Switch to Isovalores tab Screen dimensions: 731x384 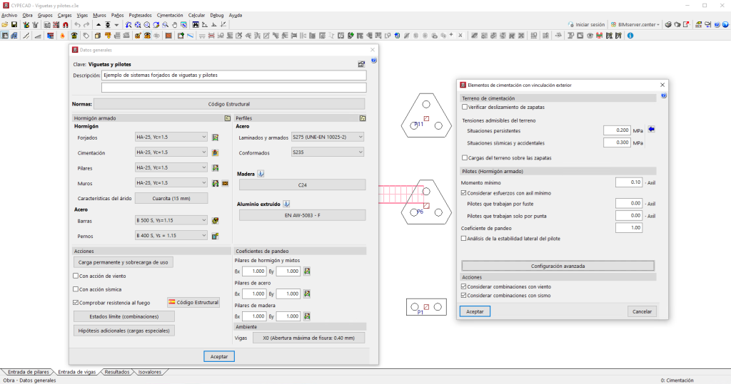tap(150, 372)
